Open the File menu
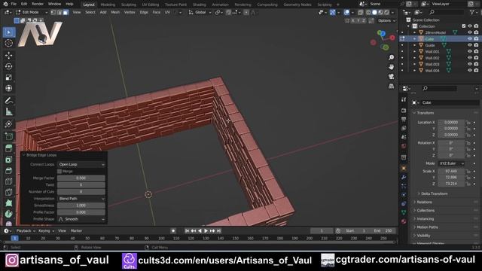The image size is (482, 271). (14, 4)
